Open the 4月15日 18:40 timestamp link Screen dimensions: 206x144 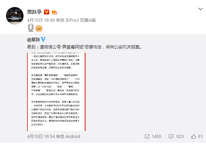tap(41, 20)
